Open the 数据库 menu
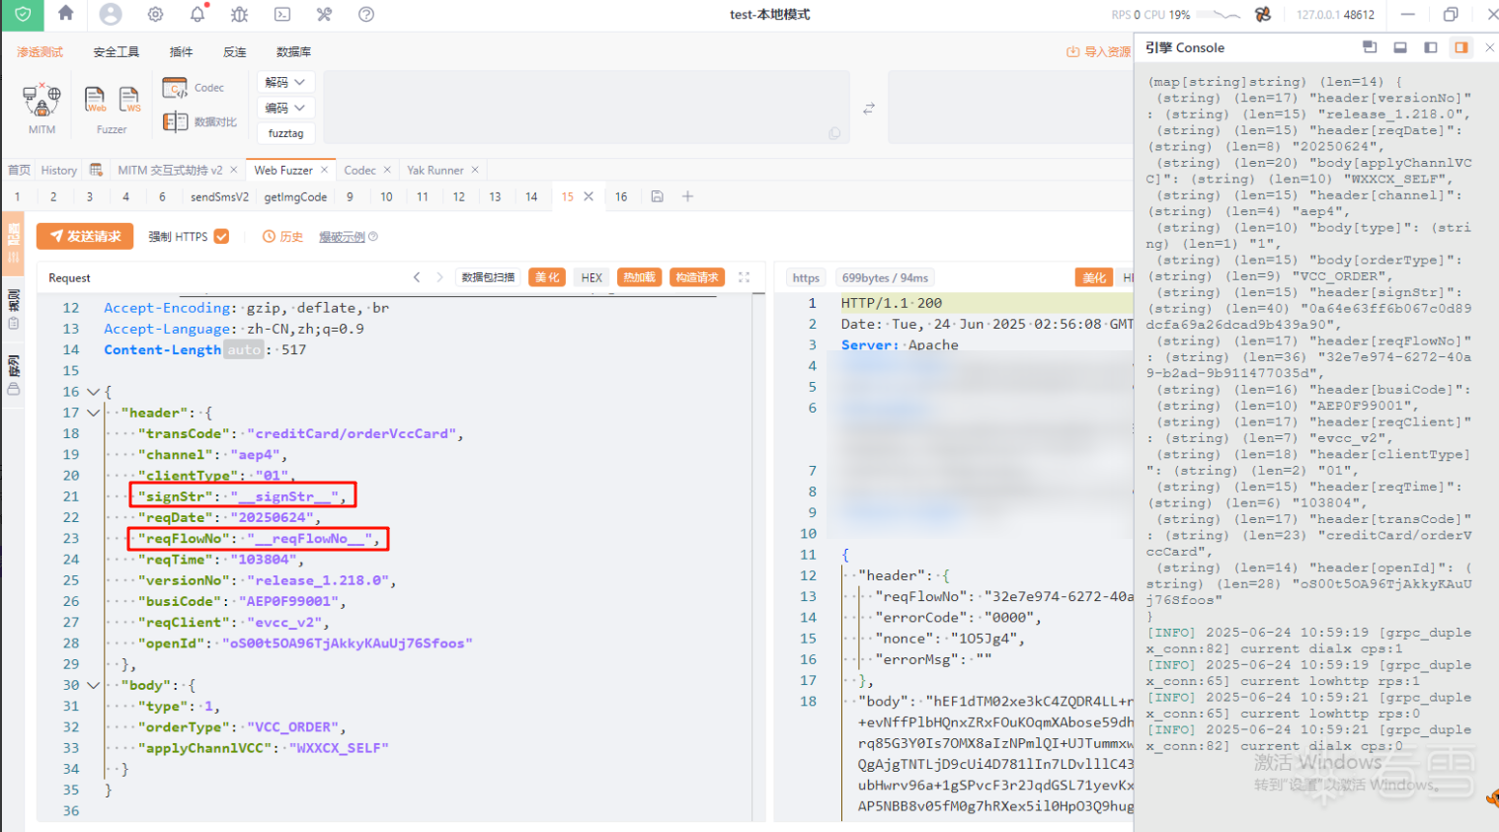Viewport: 1499px width, 832px height. point(294,51)
